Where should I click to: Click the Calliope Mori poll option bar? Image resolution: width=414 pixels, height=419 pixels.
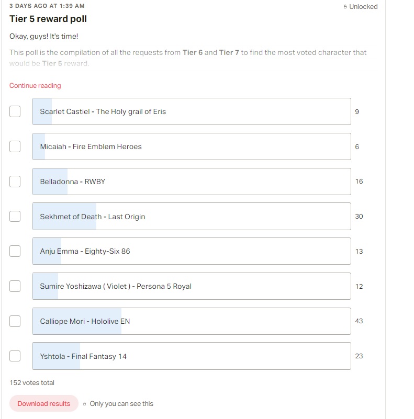(192, 321)
